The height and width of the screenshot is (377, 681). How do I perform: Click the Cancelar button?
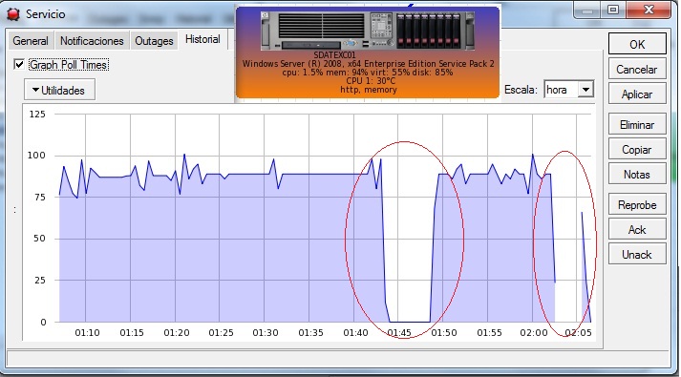point(637,70)
